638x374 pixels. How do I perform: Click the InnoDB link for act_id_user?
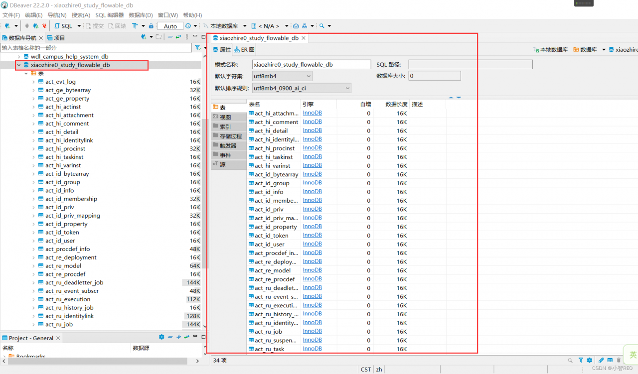[x=313, y=244]
